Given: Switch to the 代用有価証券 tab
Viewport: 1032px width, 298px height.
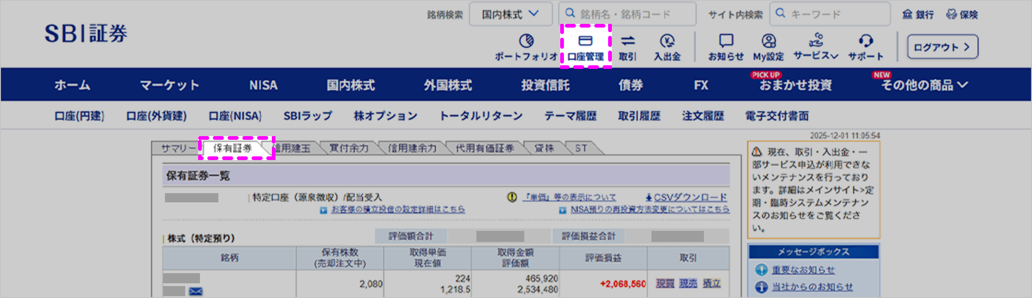Looking at the screenshot, I should (485, 148).
